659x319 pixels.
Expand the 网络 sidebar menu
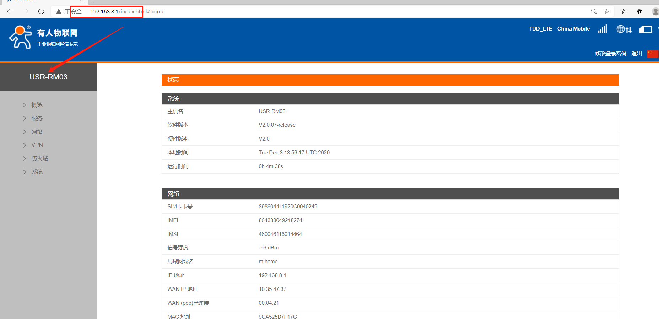[x=37, y=132]
